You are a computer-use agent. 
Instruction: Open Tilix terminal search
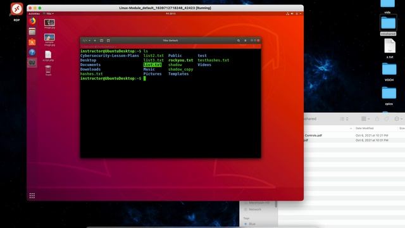tap(239, 41)
